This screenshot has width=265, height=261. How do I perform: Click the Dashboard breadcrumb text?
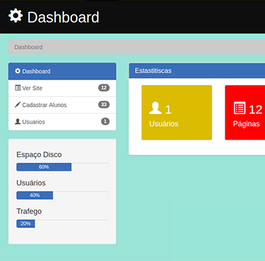coord(29,47)
